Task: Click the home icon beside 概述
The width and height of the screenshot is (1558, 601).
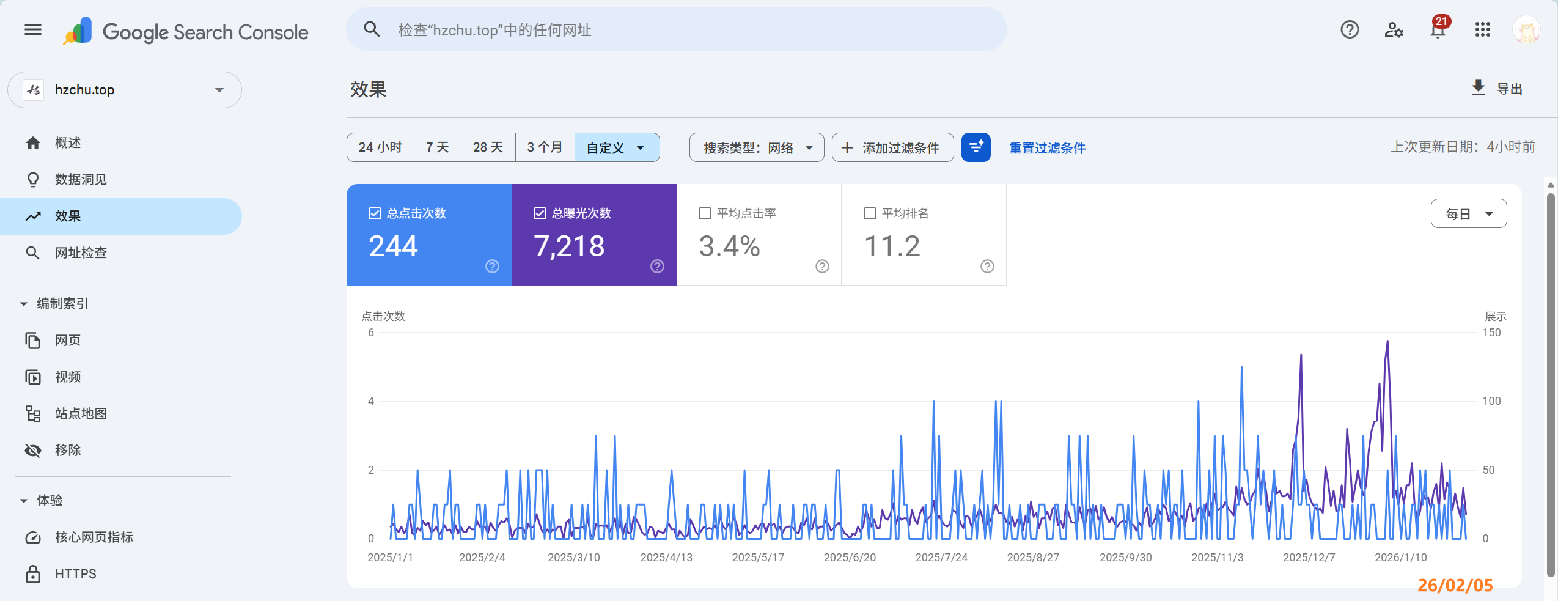Action: [x=33, y=142]
